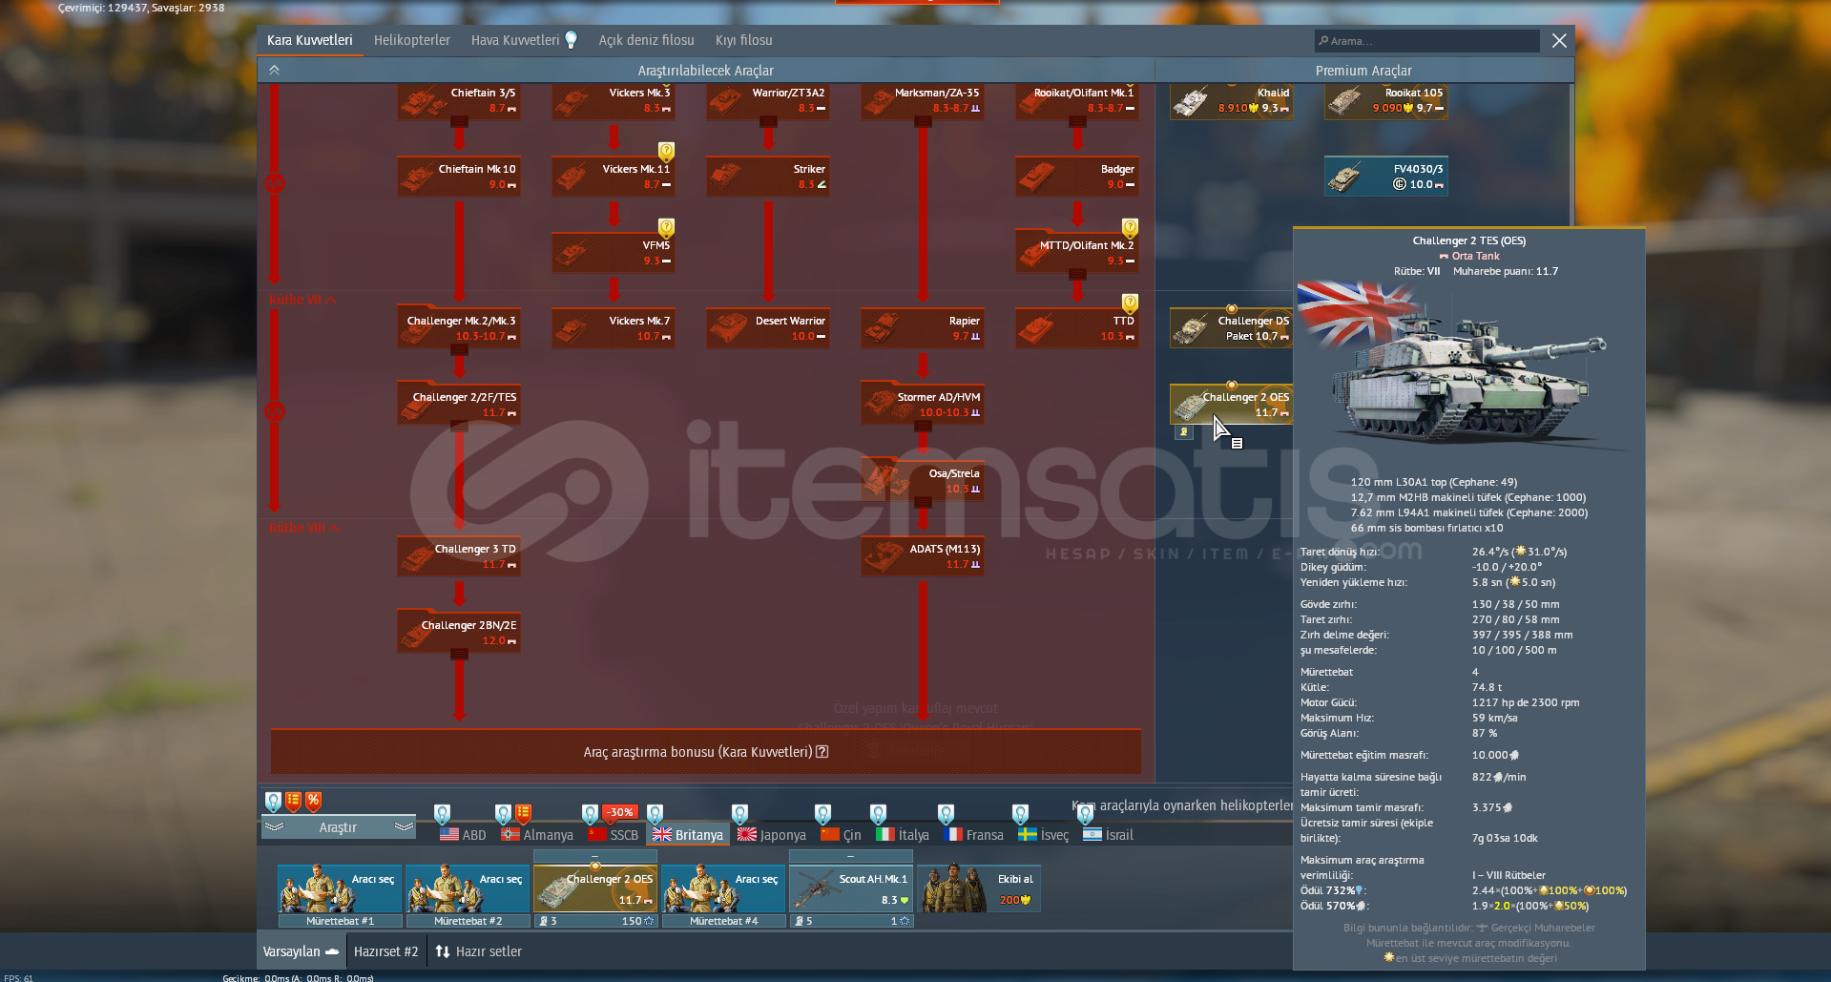Click Ekibi al to recruit crew
Viewport: 1831px width, 982px height.
[x=979, y=888]
